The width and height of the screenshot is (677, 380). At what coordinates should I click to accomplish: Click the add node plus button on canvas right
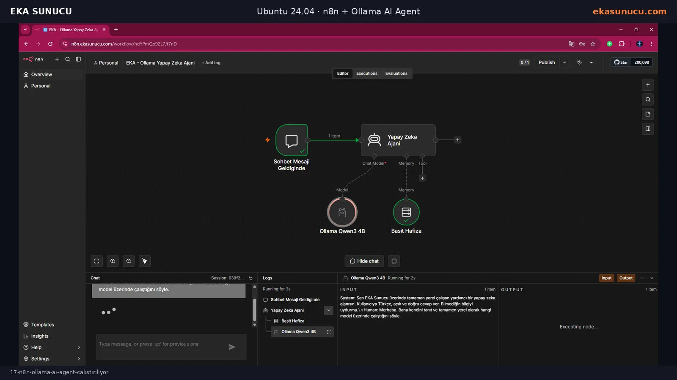click(x=648, y=85)
